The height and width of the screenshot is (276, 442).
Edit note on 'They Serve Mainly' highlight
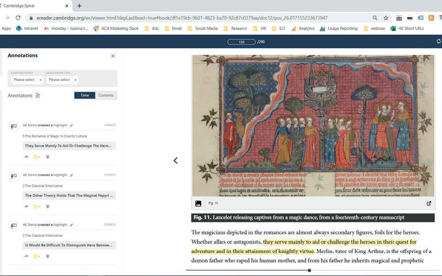(x=71, y=125)
